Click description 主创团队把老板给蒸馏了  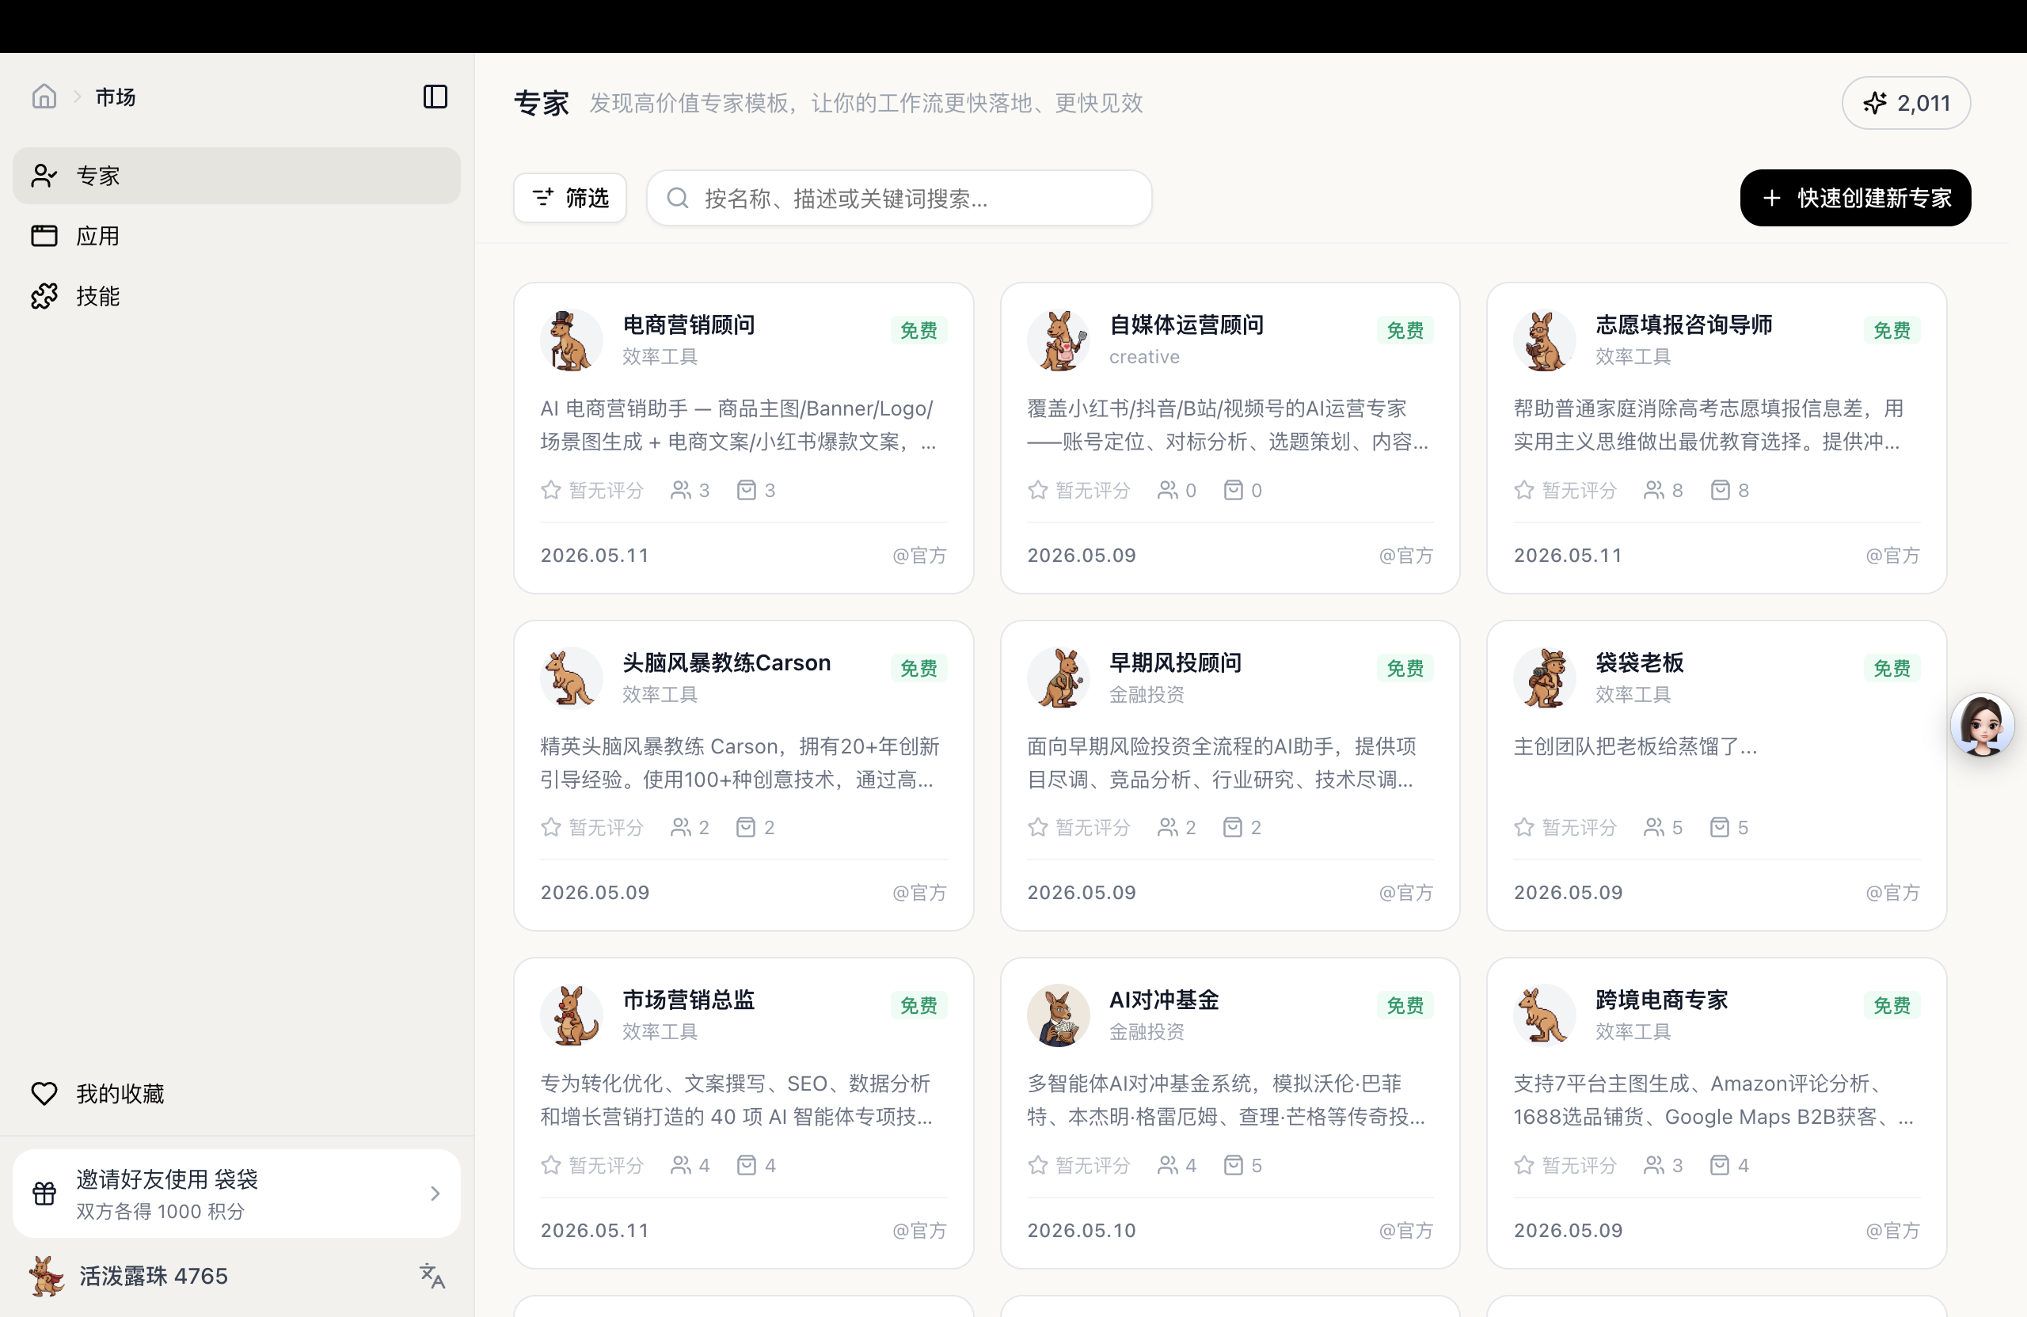[1634, 746]
